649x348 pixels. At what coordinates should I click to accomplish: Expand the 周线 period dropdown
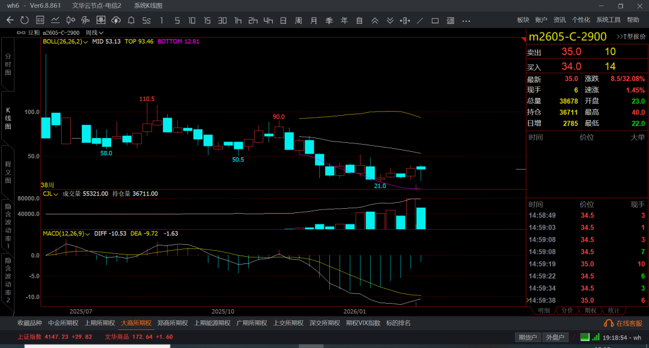[95, 32]
